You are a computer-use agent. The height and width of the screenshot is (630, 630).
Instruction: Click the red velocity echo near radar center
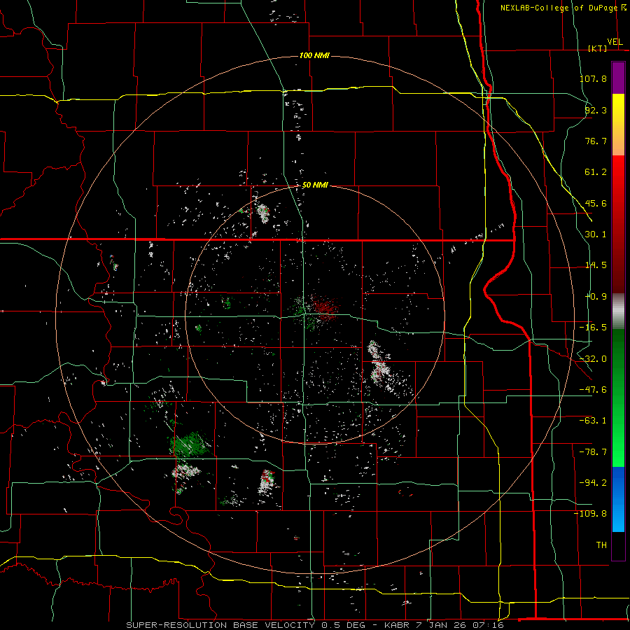point(324,307)
